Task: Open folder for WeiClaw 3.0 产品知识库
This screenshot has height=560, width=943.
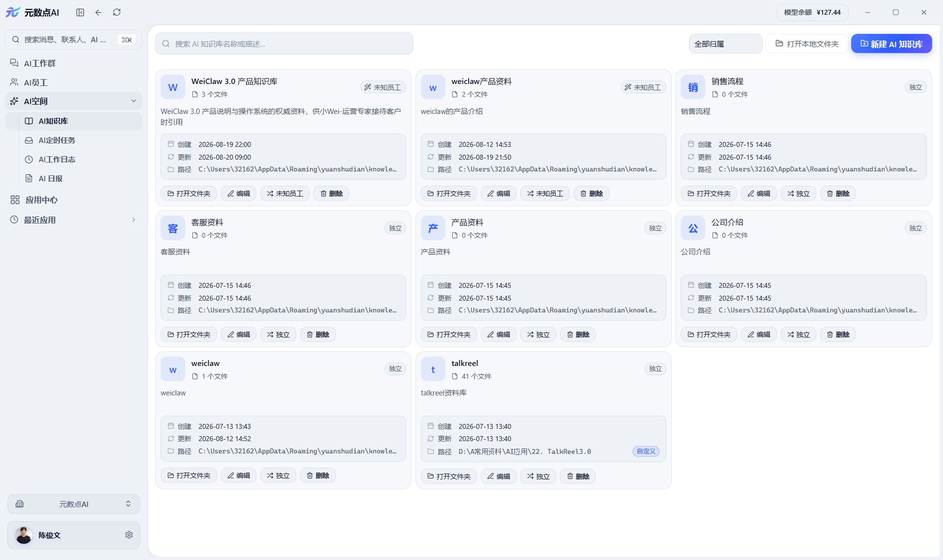Action: (x=189, y=194)
